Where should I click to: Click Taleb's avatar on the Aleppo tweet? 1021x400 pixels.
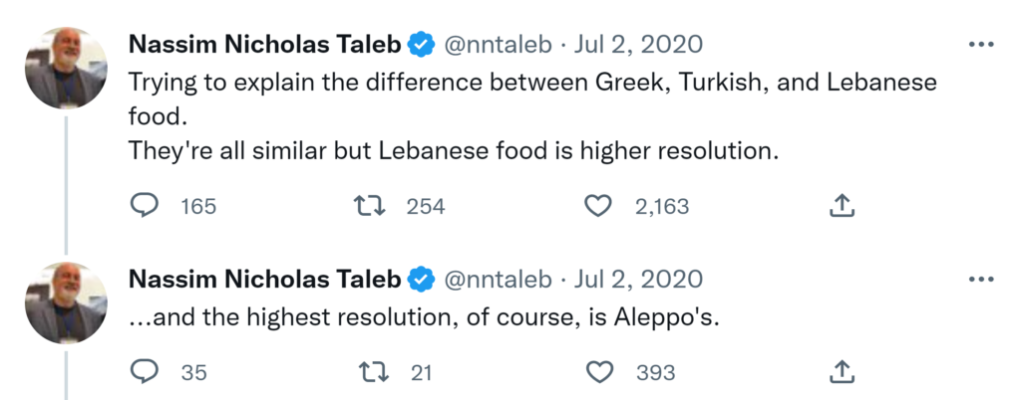(x=66, y=302)
